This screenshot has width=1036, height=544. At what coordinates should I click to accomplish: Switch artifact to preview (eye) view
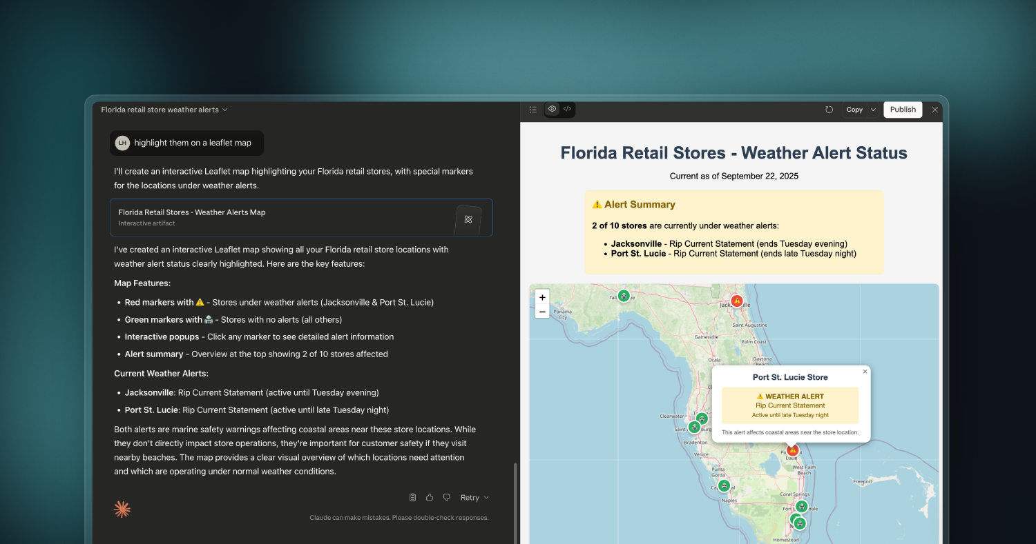coord(552,109)
